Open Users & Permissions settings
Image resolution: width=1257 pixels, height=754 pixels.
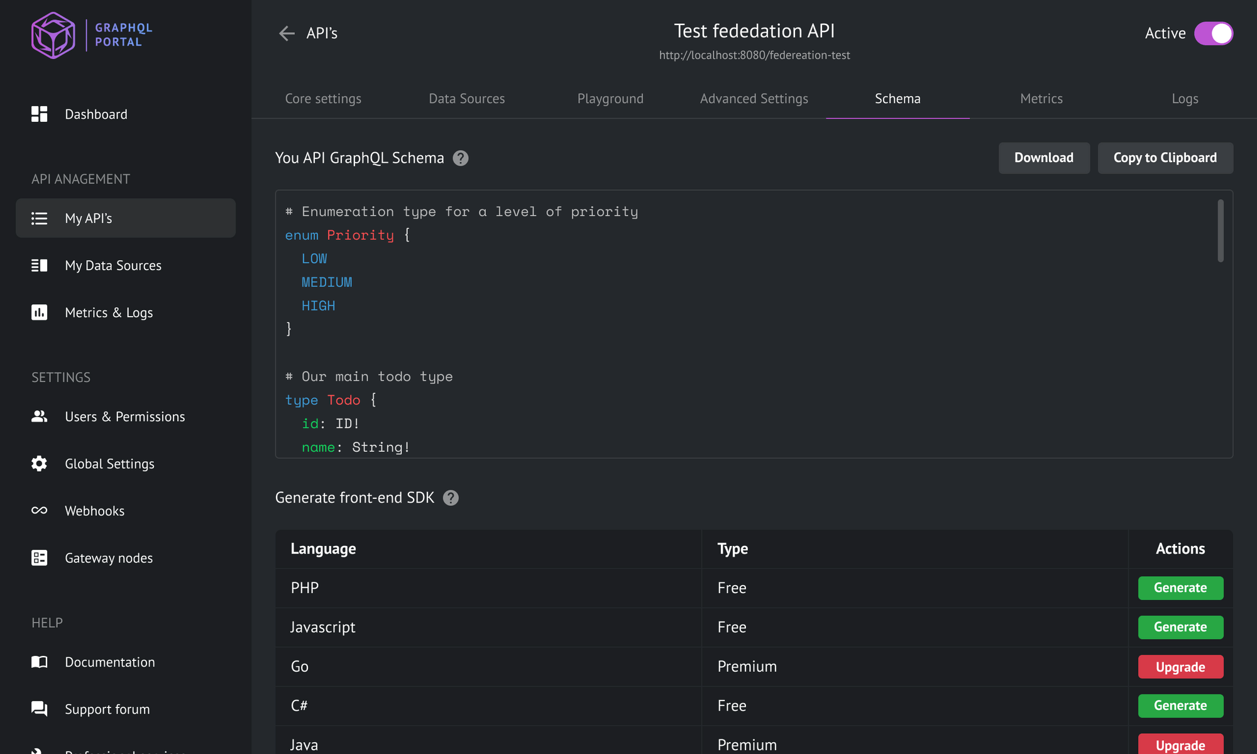click(124, 416)
